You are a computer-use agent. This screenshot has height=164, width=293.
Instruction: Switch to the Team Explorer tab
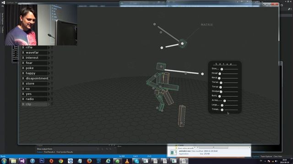(266, 157)
